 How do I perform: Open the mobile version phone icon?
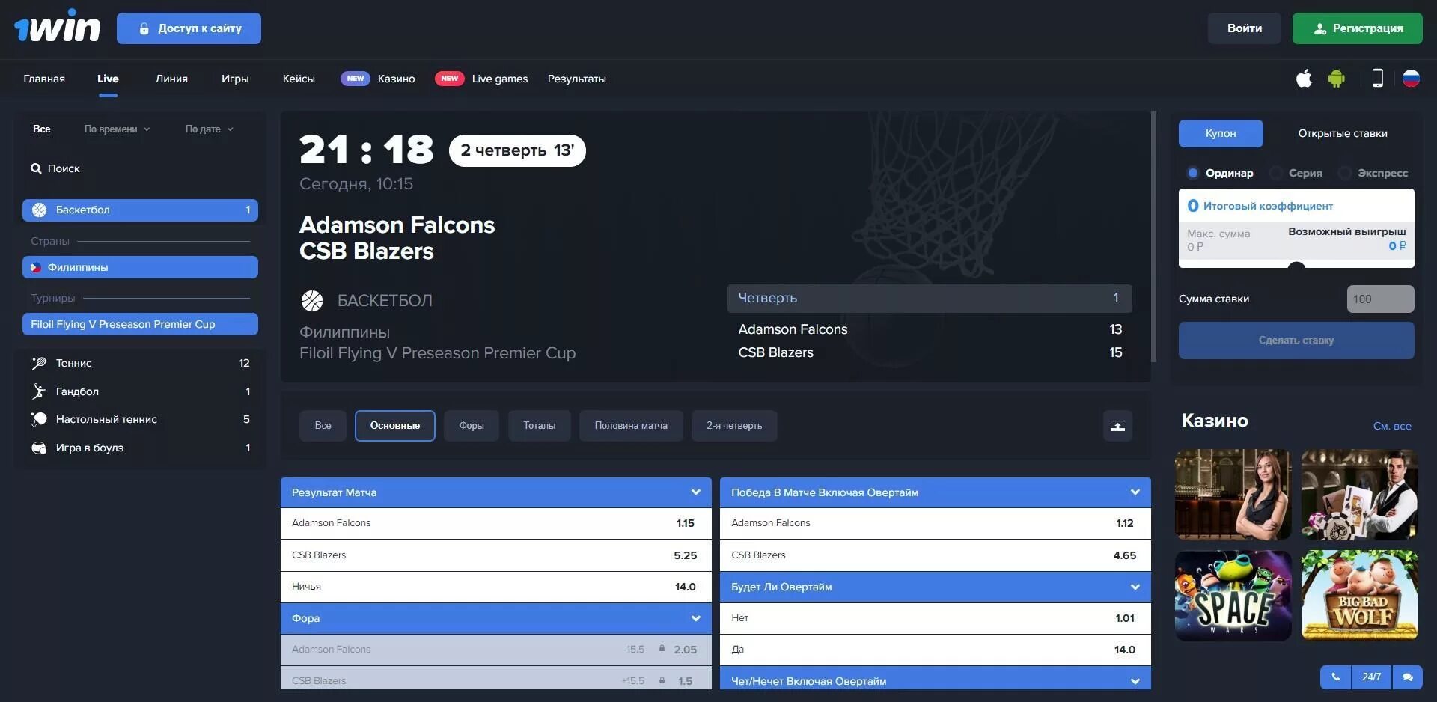click(x=1377, y=79)
